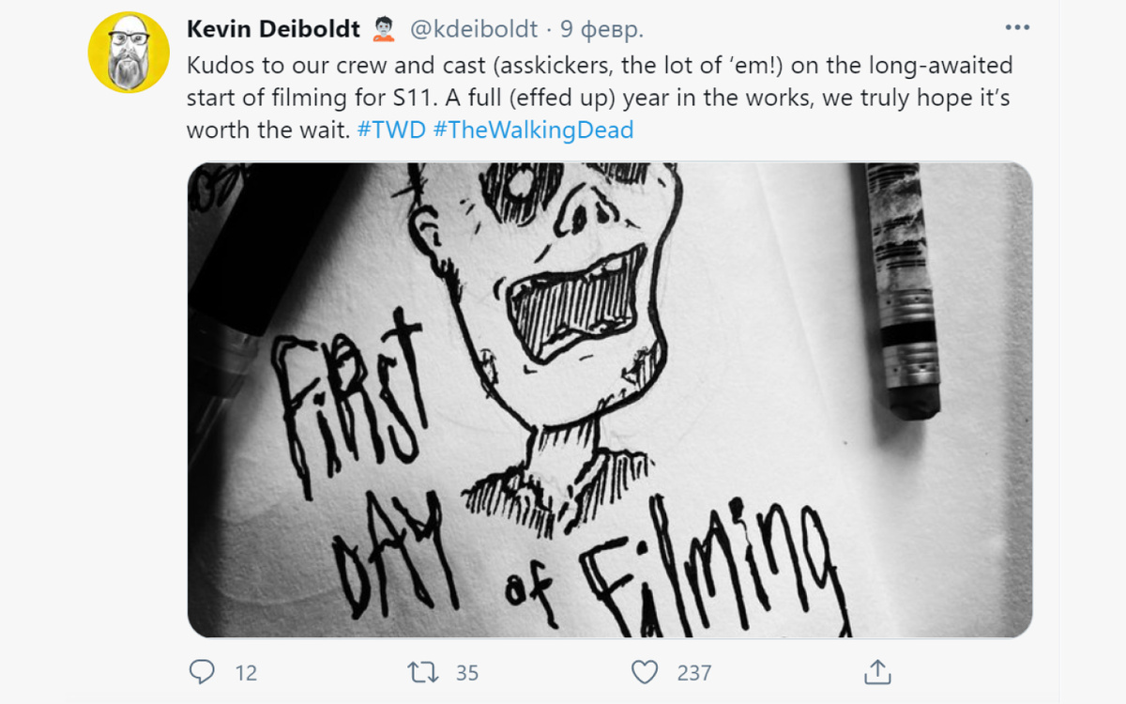Screen dimensions: 1126x704
Task: Click the @kdeiboldt handle
Action: 473,29
